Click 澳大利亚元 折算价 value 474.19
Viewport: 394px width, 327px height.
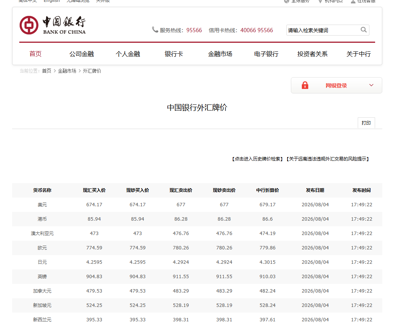(267, 234)
